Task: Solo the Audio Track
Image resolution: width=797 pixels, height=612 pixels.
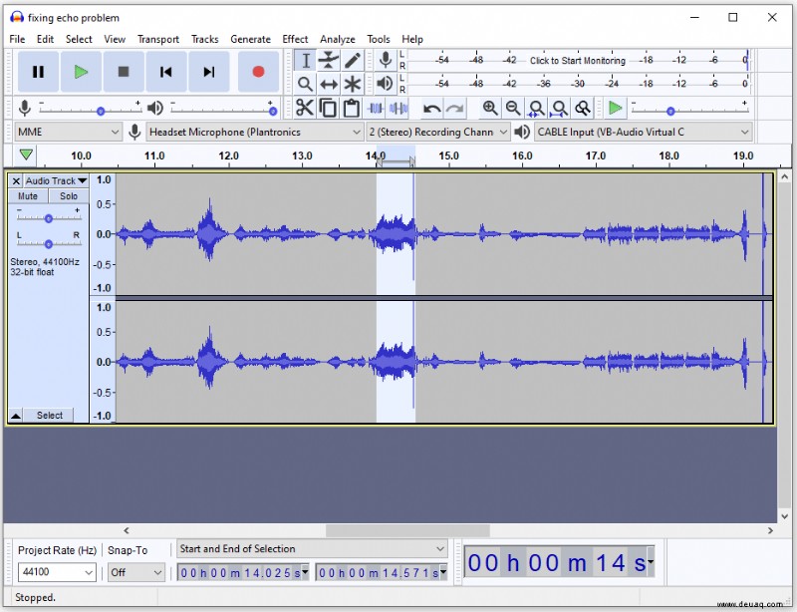Action: pyautogui.click(x=69, y=196)
